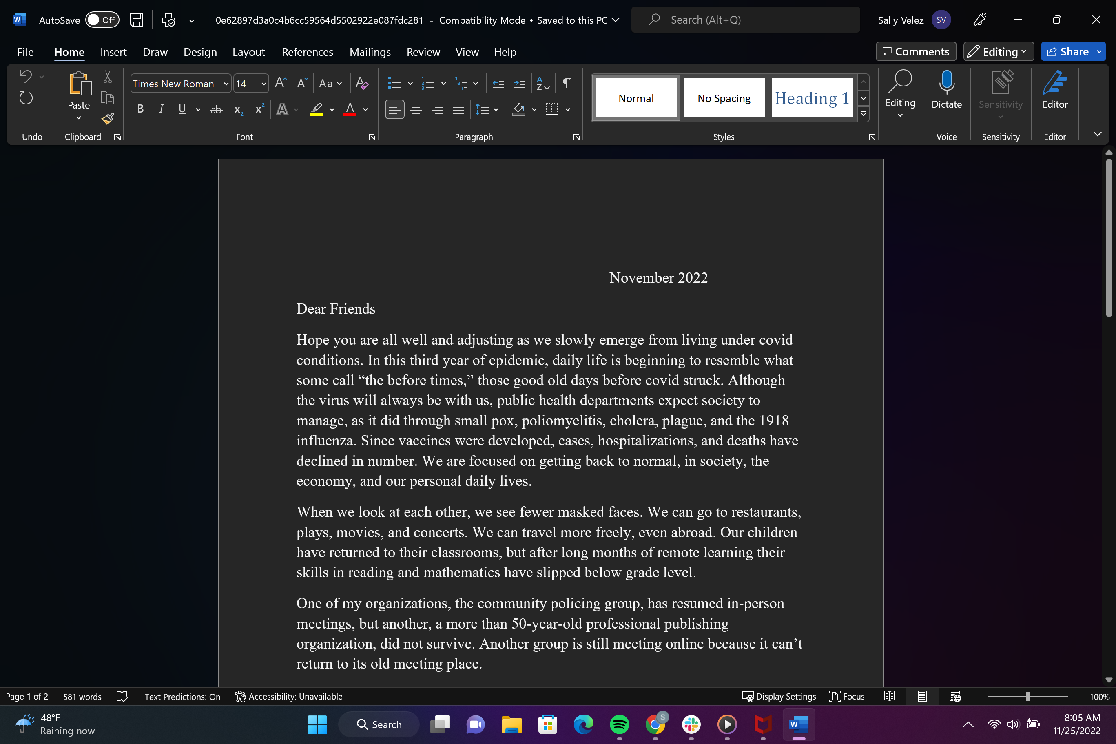This screenshot has width=1116, height=744.
Task: Open the Editor proofing tool
Action: (x=1054, y=90)
